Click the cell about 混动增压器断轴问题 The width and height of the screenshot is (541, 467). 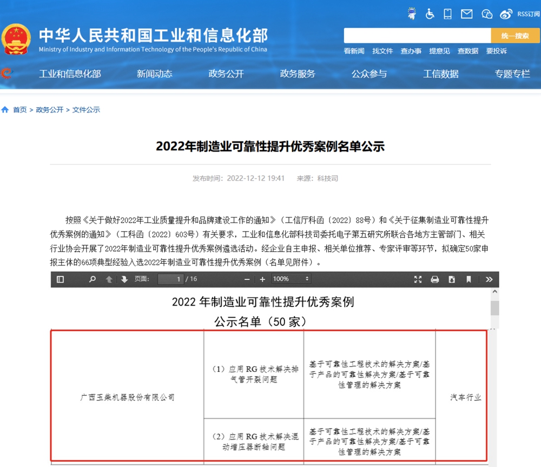[254, 442]
